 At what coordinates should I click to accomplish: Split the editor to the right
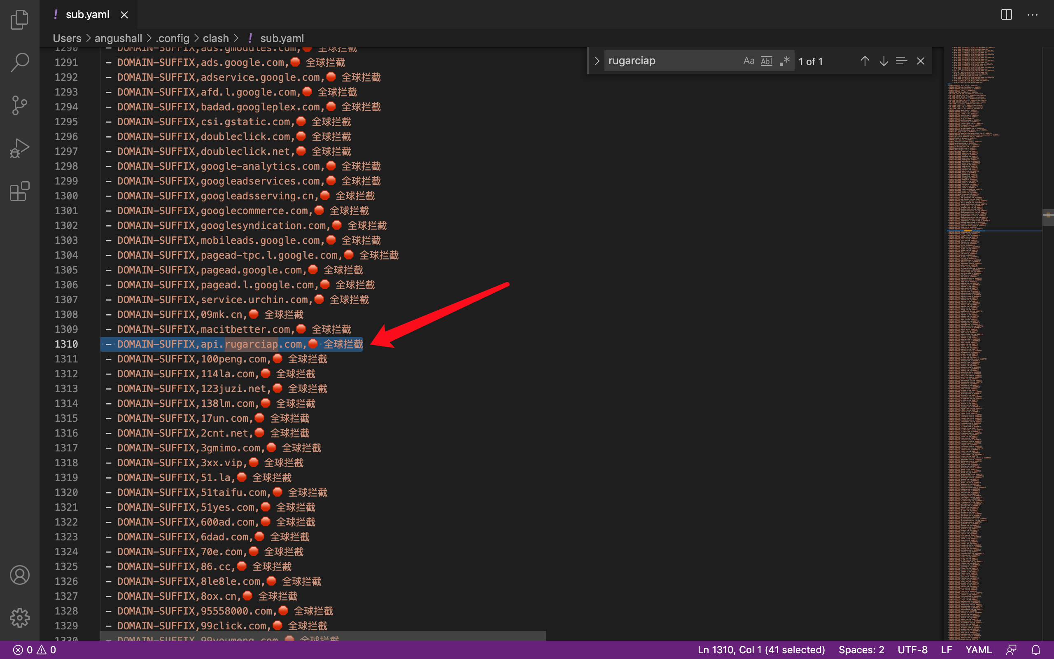point(1007,14)
